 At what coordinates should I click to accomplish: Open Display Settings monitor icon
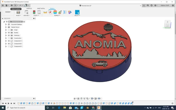92,99
